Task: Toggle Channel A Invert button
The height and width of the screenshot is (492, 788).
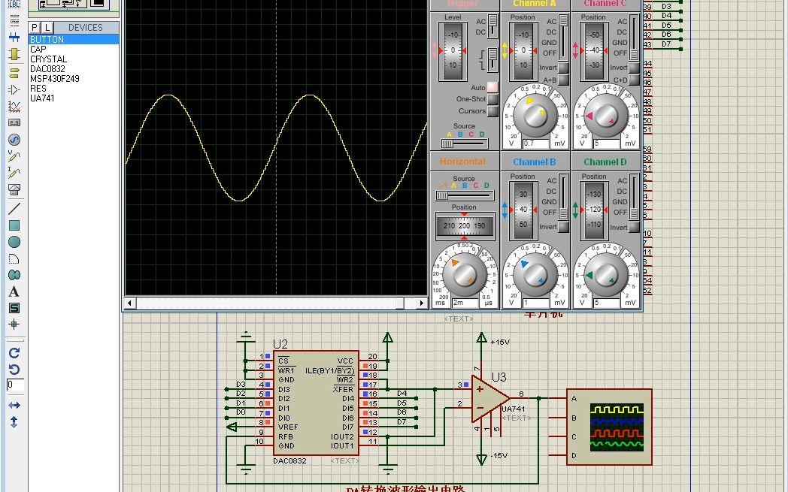Action: [x=563, y=68]
